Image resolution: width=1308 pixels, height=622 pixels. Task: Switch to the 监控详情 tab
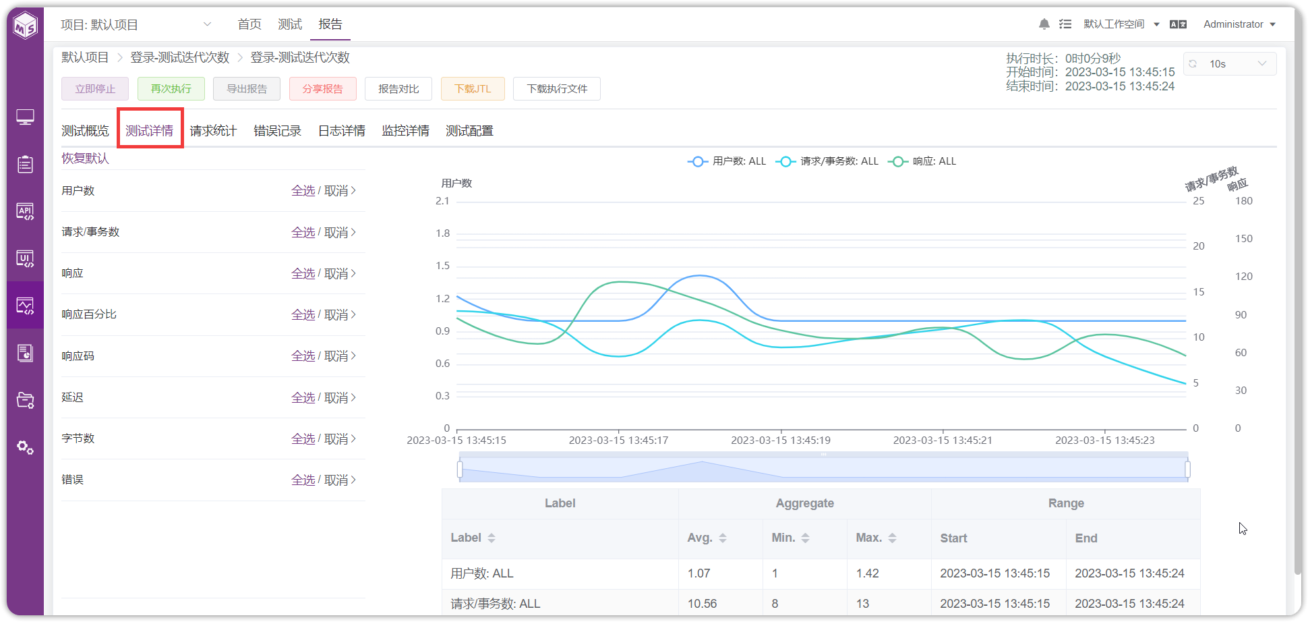coord(405,131)
